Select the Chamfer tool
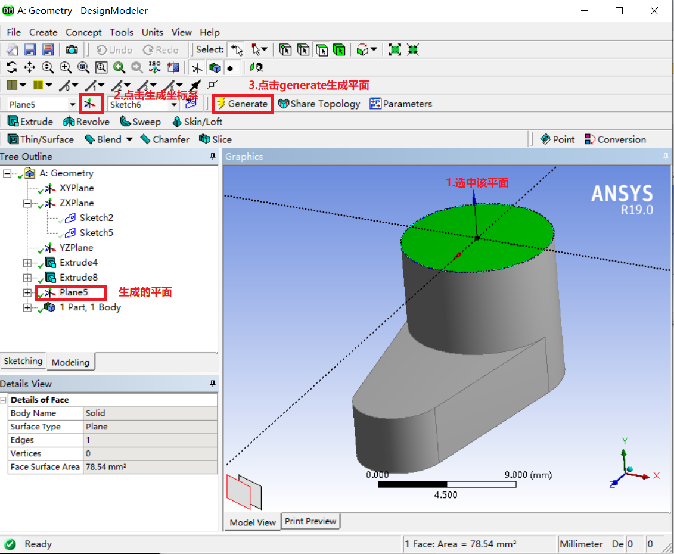Viewport: 674px width, 554px height. (165, 139)
